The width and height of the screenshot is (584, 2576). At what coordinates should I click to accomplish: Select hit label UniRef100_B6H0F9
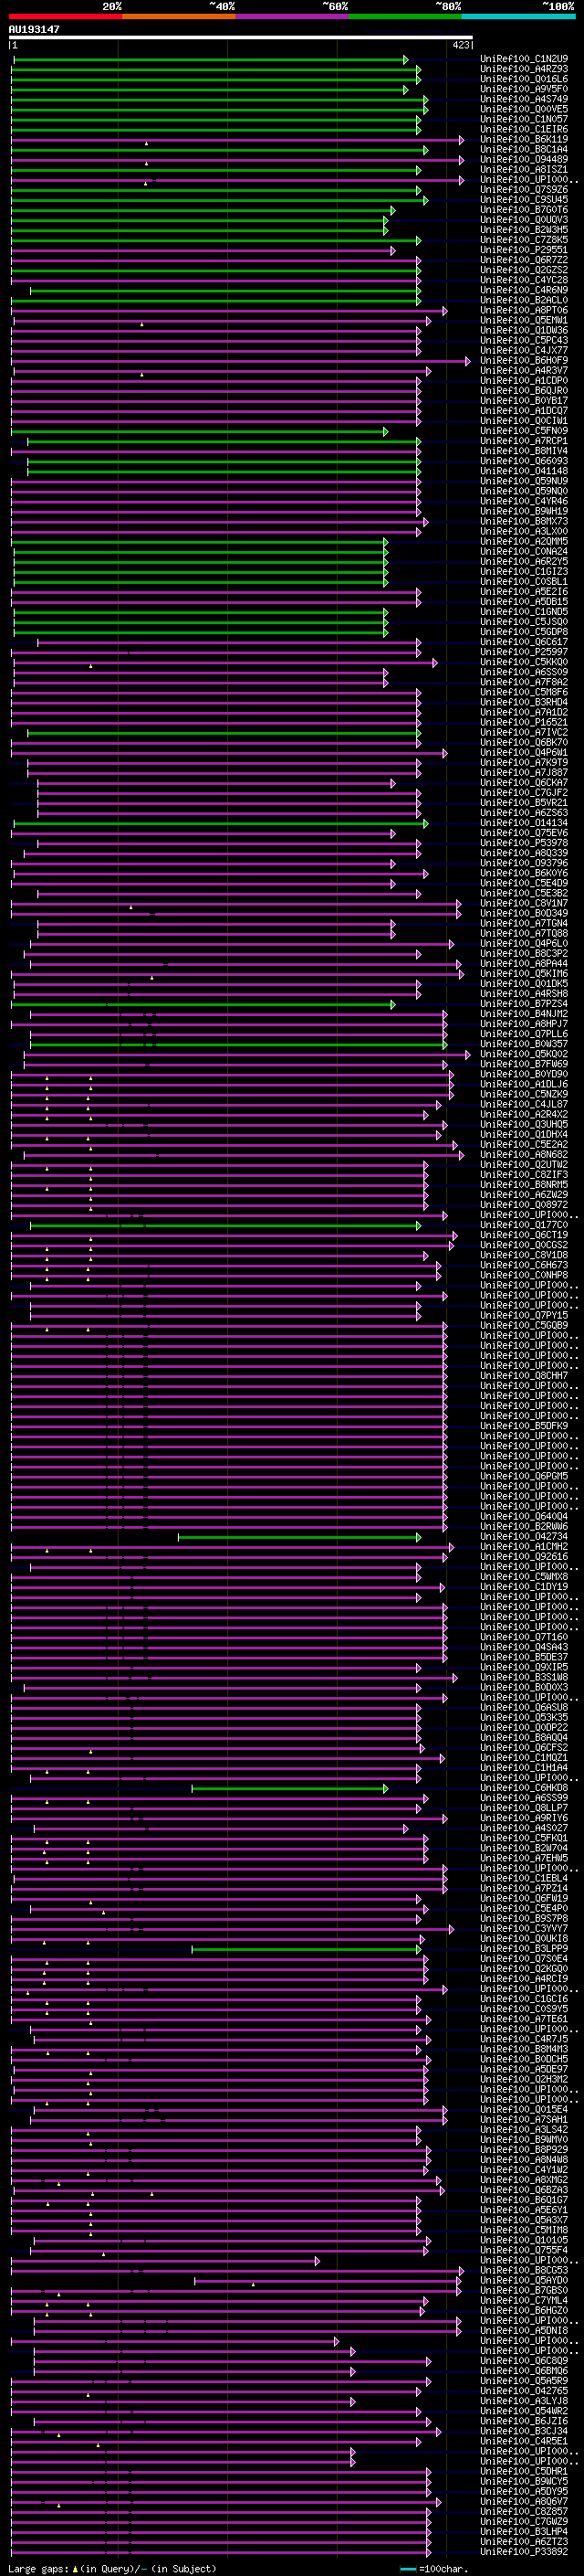coord(524,360)
